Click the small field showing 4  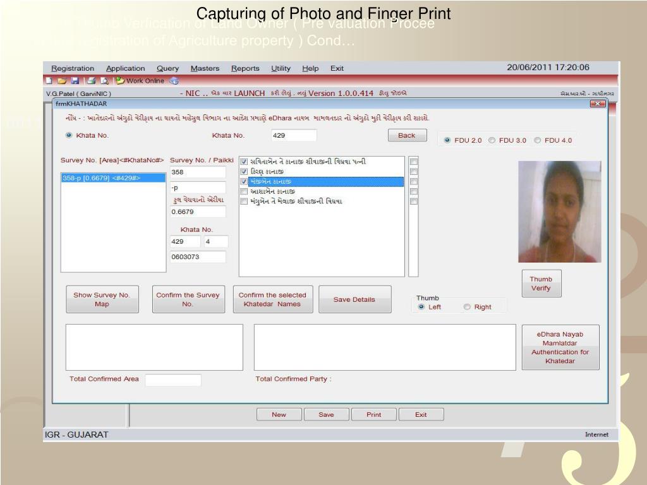[216, 242]
